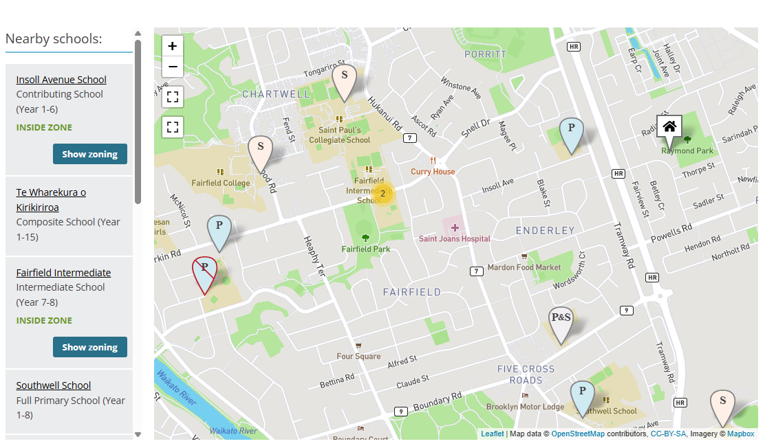Open the OpenStreetMap attribution link

pyautogui.click(x=578, y=434)
